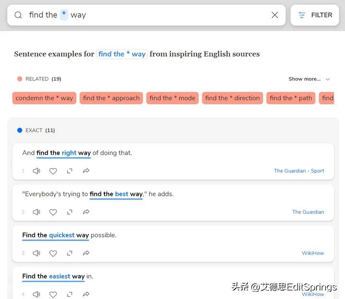Play audio for 'Find the quickest way' sentence

(x=36, y=253)
